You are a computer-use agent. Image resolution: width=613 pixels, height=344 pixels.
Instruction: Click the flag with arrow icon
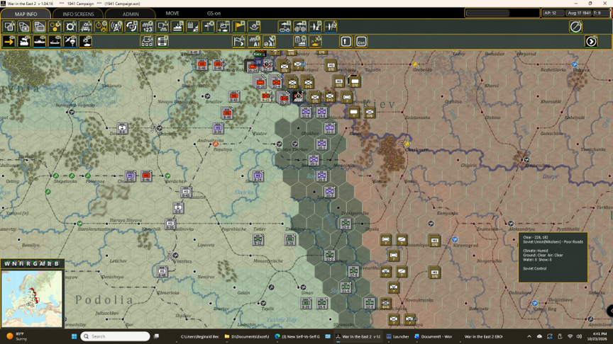tap(239, 41)
